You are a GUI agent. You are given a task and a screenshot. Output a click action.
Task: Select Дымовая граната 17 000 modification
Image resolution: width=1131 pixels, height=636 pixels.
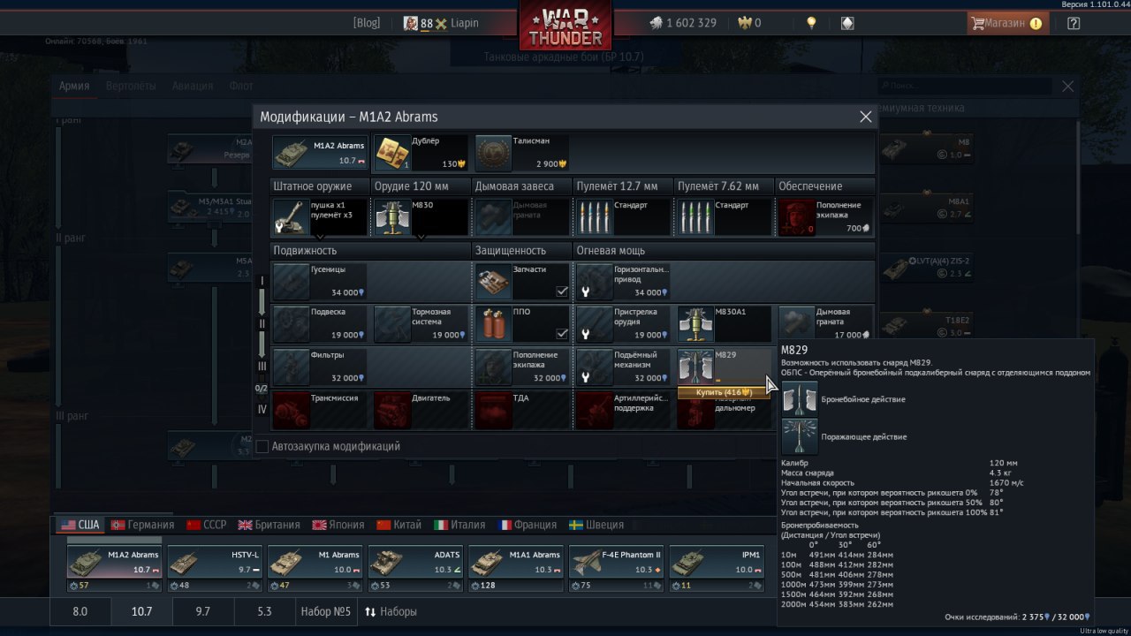pyautogui.click(x=825, y=324)
